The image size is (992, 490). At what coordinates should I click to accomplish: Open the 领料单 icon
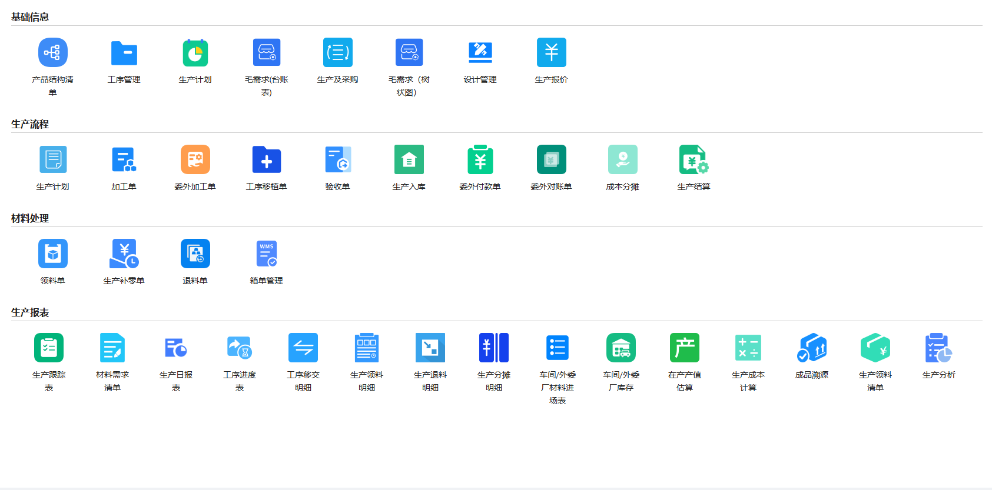tap(53, 254)
